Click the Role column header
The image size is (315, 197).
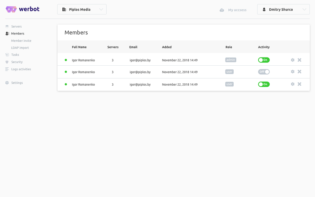[x=229, y=47]
